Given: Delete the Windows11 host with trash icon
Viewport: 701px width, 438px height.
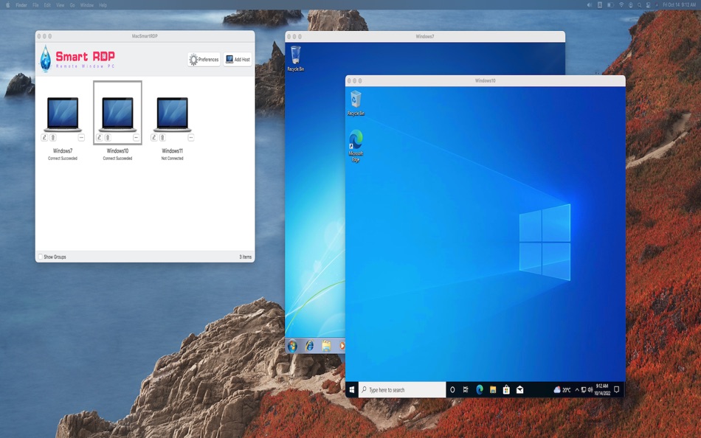Looking at the screenshot, I should click(162, 138).
